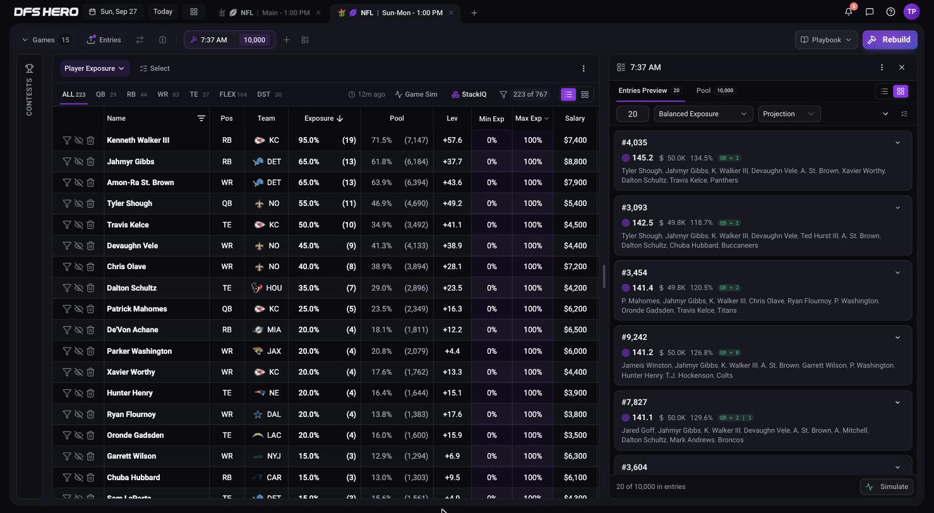Toggle the eye icon for Dalton Schultz
Viewport: 934px width, 513px height.
78,288
